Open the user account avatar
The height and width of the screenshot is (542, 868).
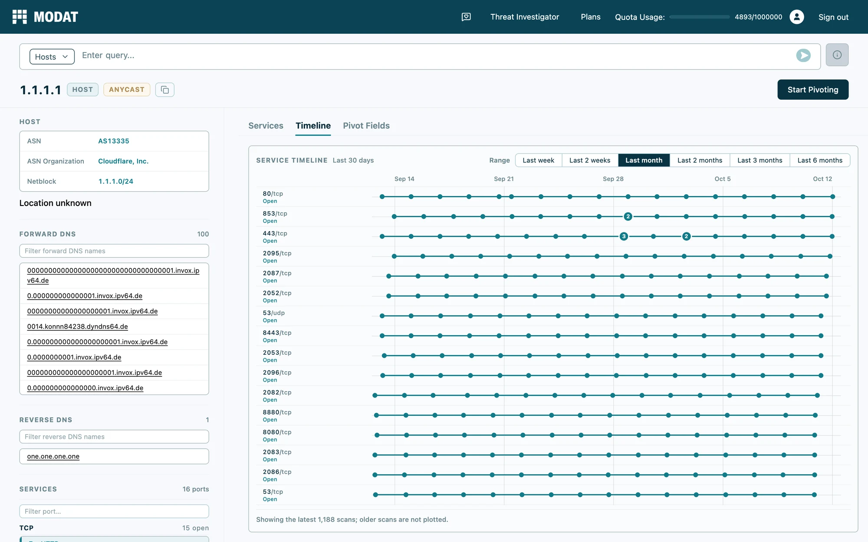797,17
